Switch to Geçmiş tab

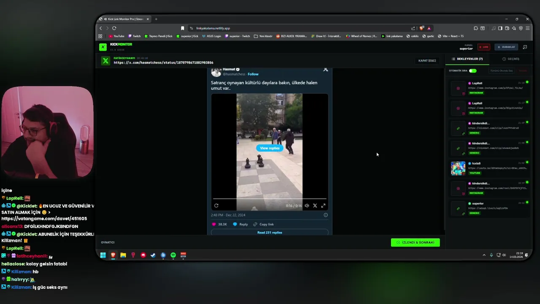pyautogui.click(x=511, y=59)
